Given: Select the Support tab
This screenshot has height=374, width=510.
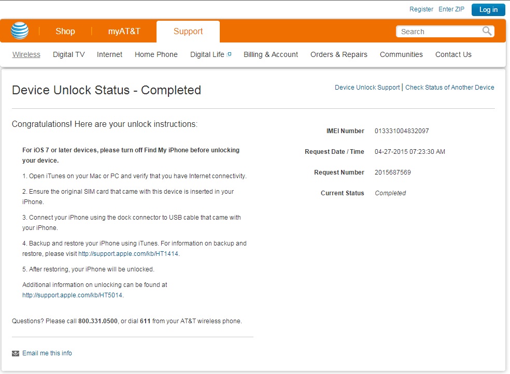Looking at the screenshot, I should click(x=188, y=31).
